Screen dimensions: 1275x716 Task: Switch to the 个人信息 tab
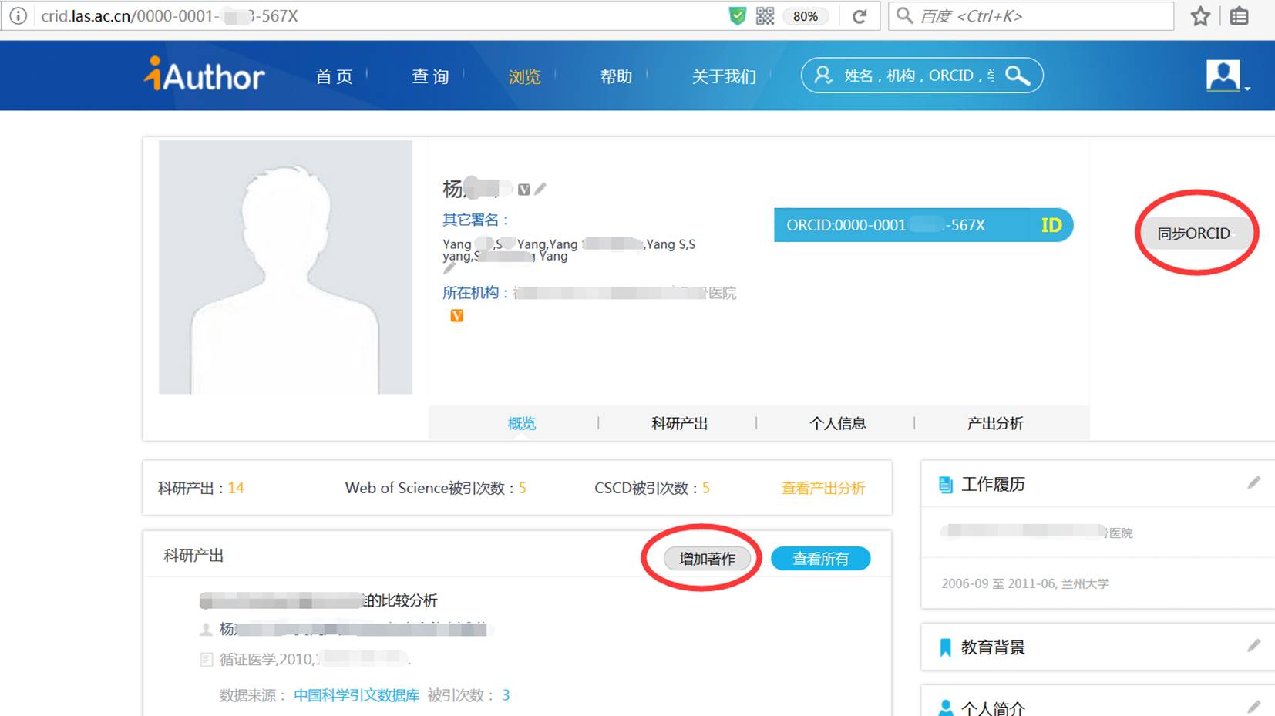tap(837, 423)
